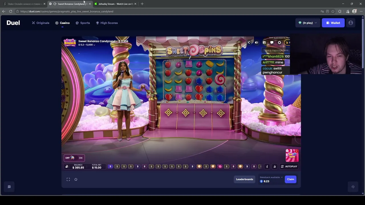
Task: Click the Duel logo
Action: point(13,23)
